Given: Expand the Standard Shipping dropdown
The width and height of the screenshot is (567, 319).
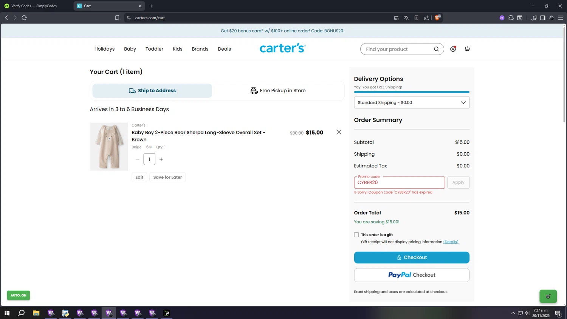Looking at the screenshot, I should pyautogui.click(x=412, y=102).
